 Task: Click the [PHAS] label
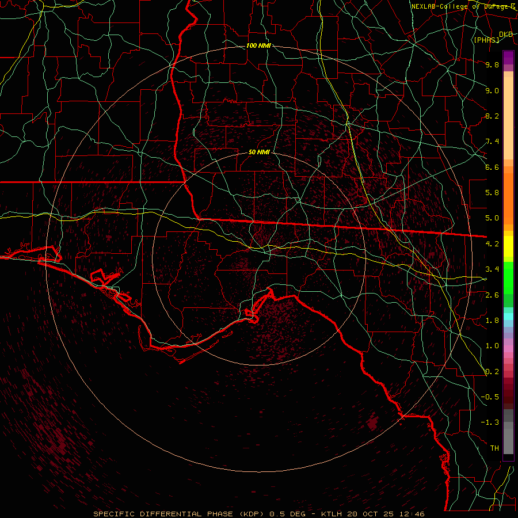point(486,40)
